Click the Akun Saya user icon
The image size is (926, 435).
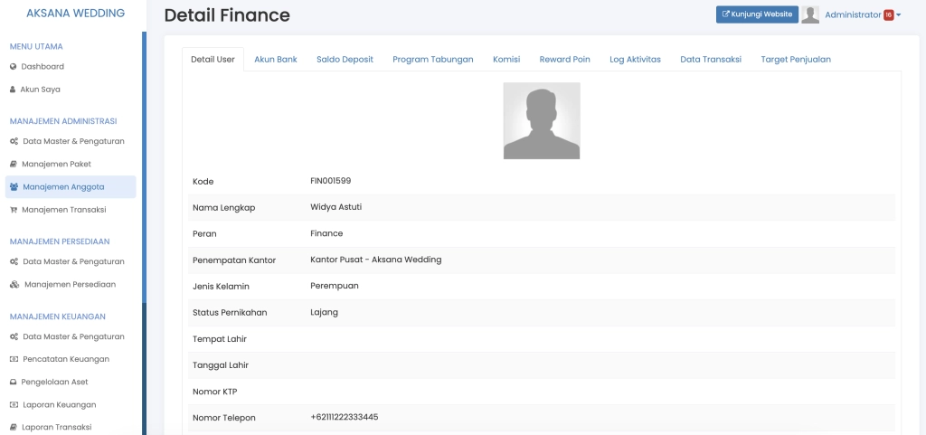[x=13, y=90]
